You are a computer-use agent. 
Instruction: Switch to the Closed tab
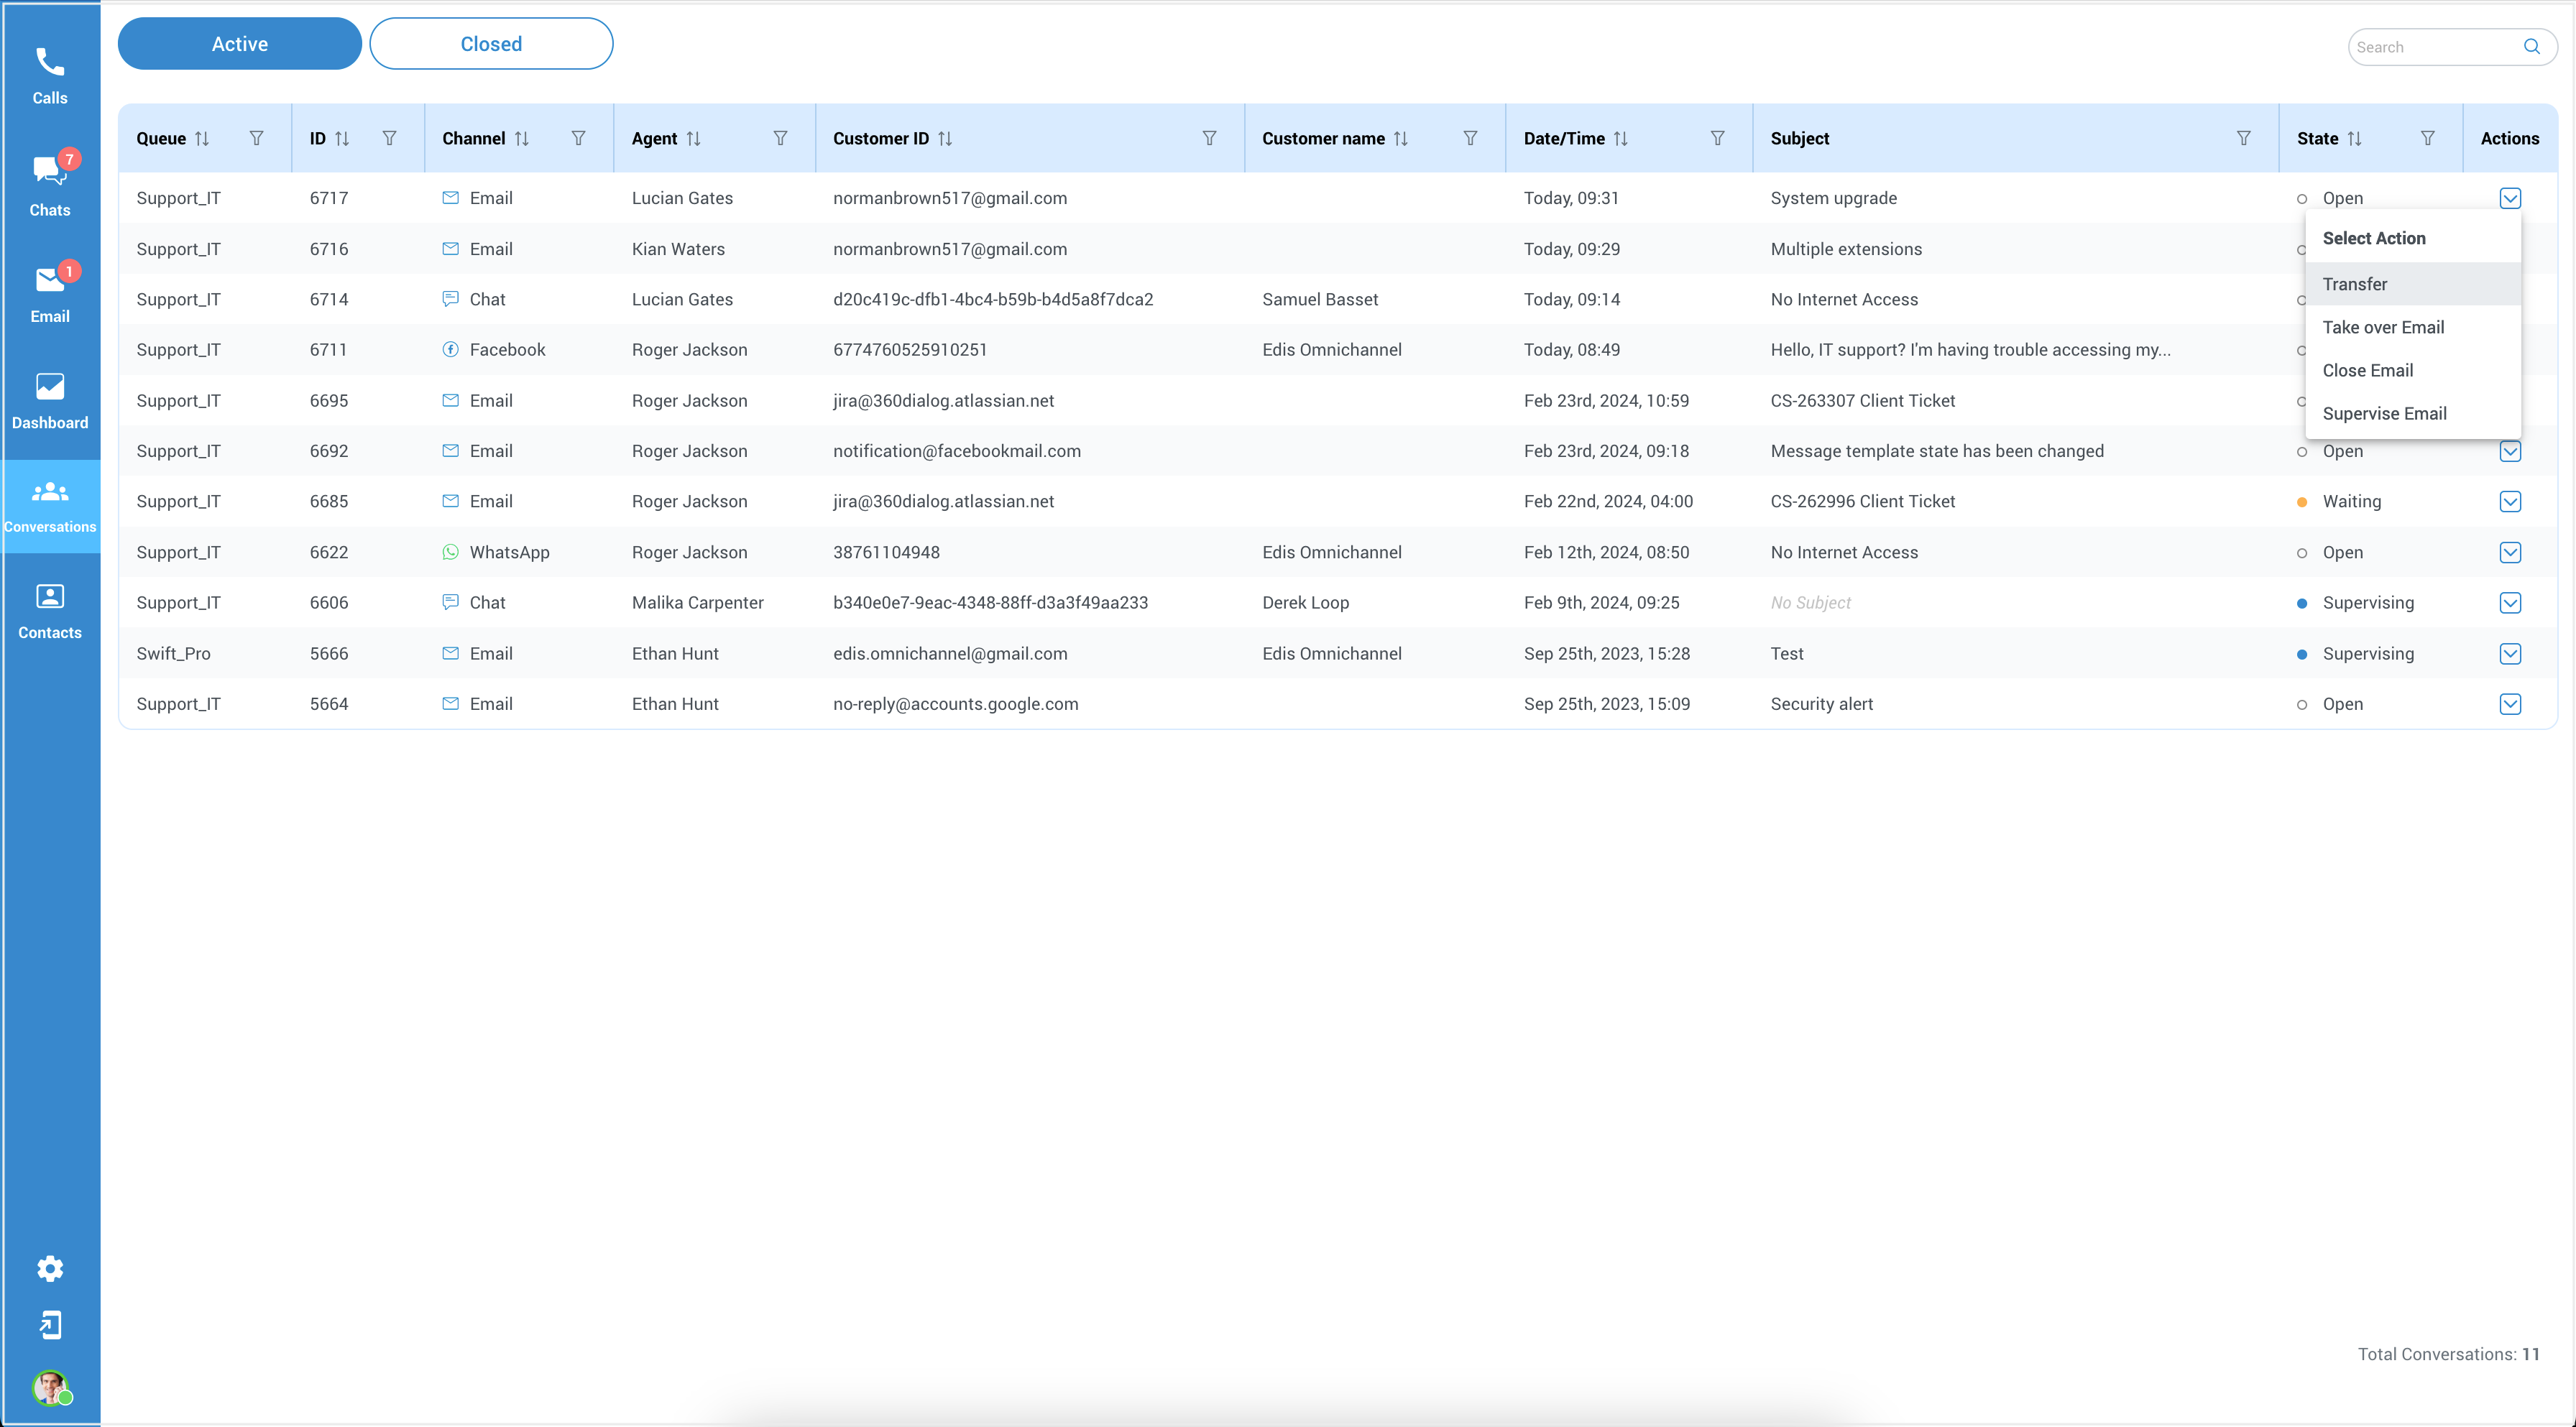[x=489, y=44]
